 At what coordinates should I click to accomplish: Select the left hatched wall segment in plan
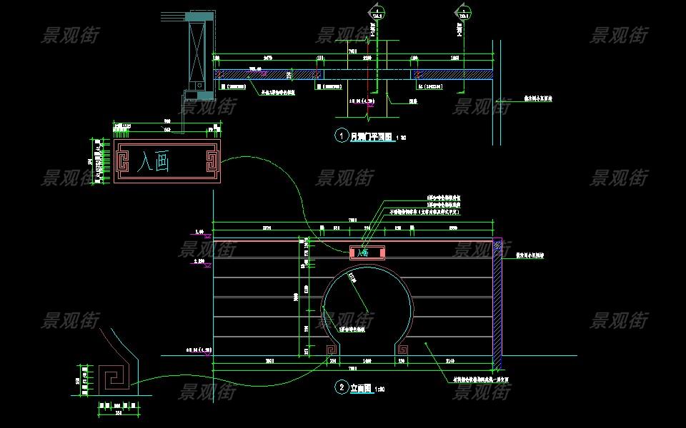(x=266, y=74)
